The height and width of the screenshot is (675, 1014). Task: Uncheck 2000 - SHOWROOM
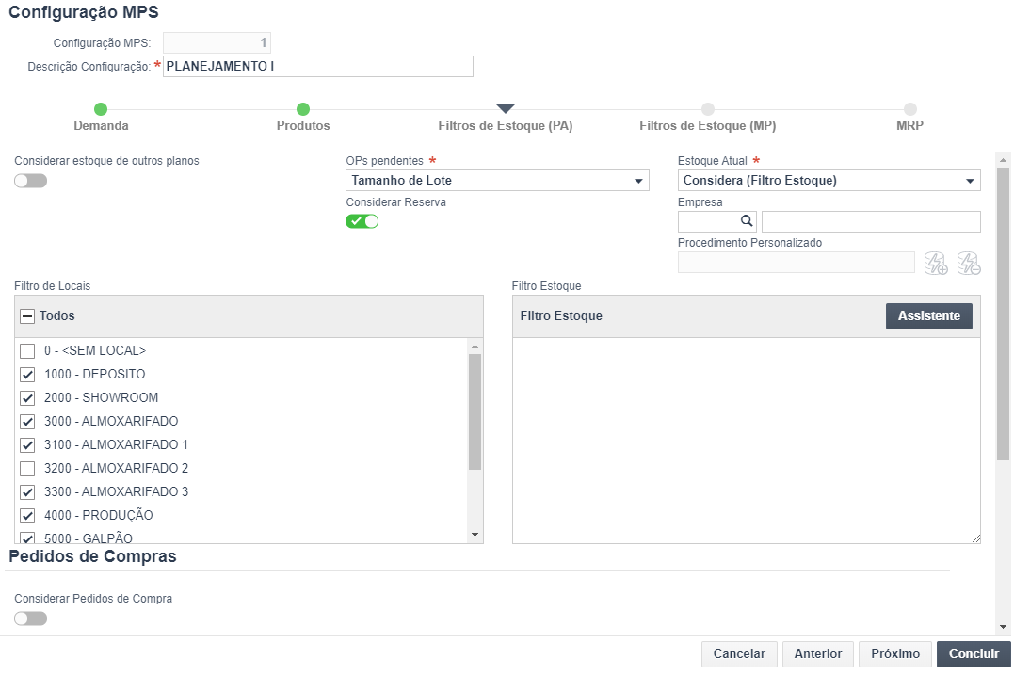coord(27,397)
